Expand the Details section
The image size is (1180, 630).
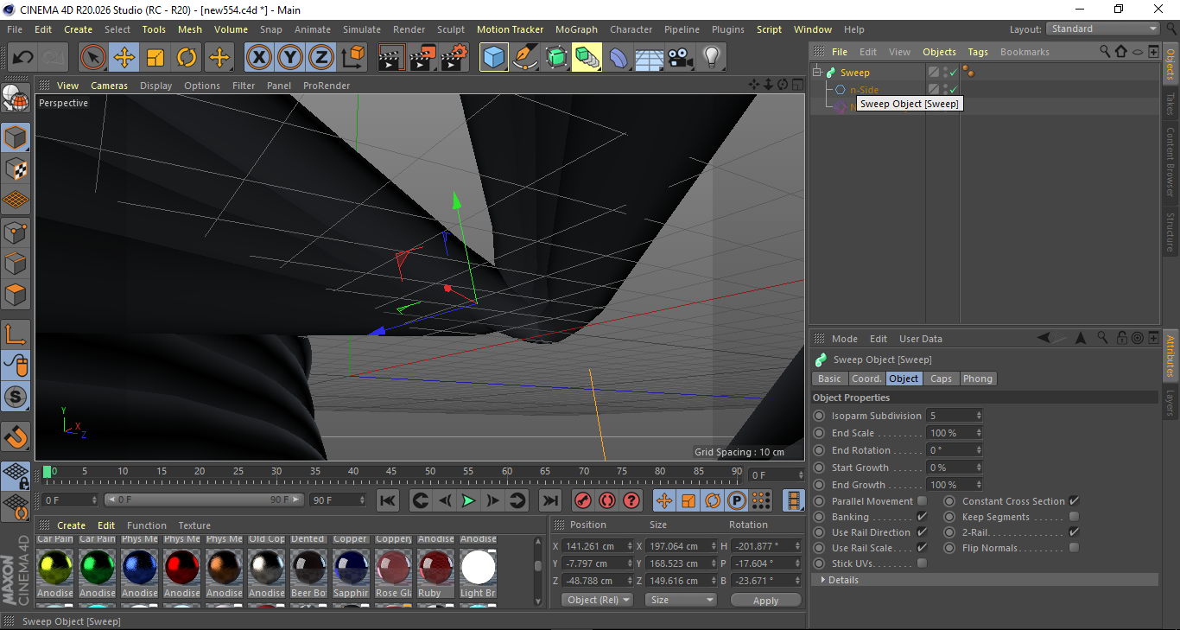tap(823, 580)
